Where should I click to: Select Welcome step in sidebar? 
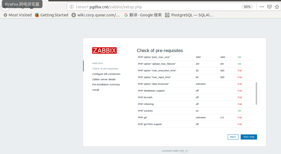98,63
